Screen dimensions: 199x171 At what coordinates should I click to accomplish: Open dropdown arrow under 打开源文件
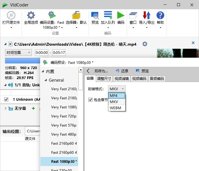pyautogui.click(x=11, y=28)
